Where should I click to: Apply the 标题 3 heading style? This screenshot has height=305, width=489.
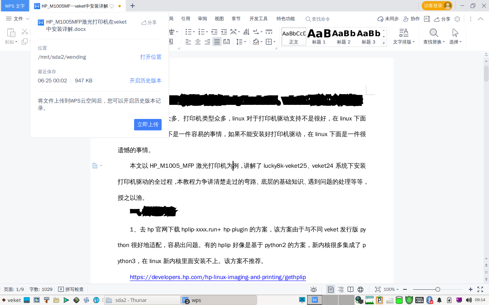click(x=368, y=37)
